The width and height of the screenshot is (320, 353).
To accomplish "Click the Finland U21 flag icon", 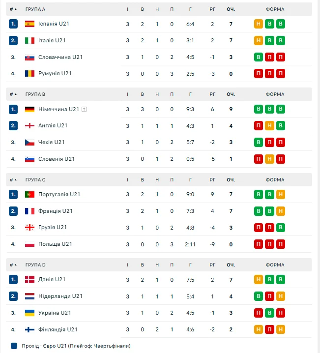I will coord(29,329).
